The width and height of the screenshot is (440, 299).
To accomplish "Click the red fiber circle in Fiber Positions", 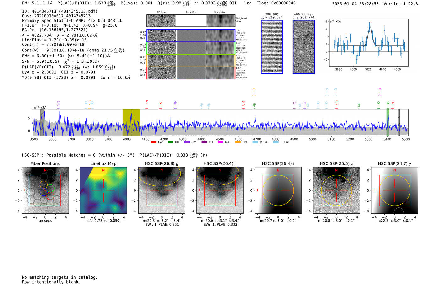I will click(50, 196).
